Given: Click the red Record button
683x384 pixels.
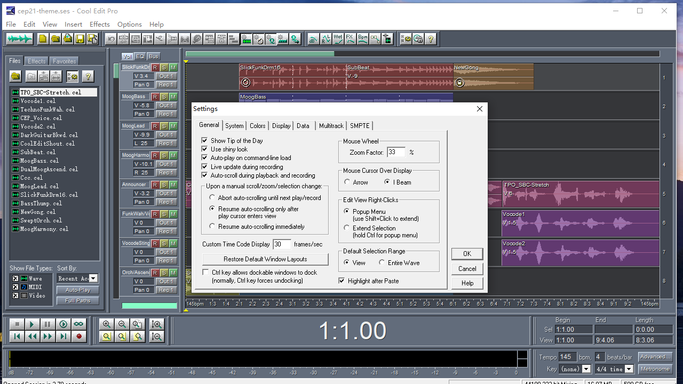Looking at the screenshot, I should [79, 337].
